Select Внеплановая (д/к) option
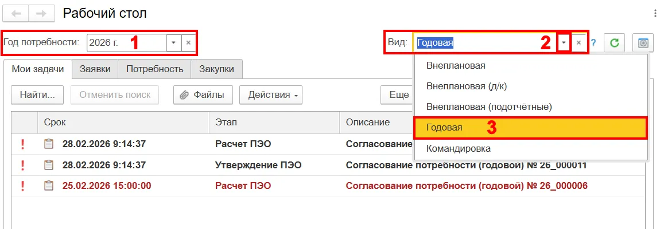This screenshot has height=229, width=660. point(531,86)
